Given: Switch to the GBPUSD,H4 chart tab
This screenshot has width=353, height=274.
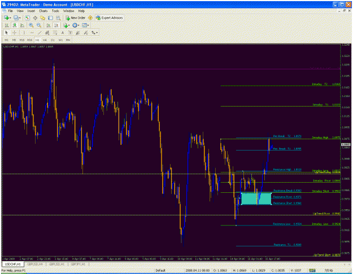Looking at the screenshot, I should 35,264.
